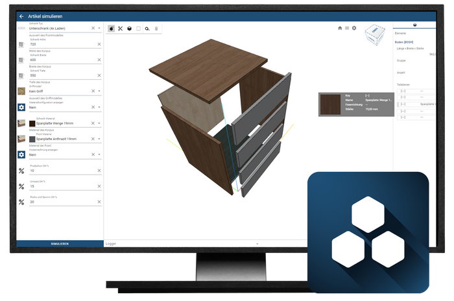The width and height of the screenshot is (454, 301).
Task: Click the SIMULIEREN button
Action: pyautogui.click(x=60, y=244)
